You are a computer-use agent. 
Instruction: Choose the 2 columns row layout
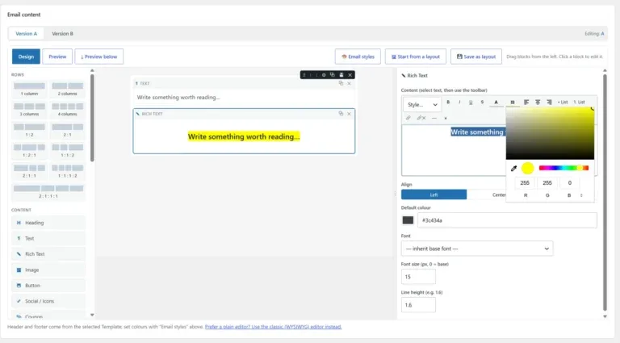point(67,90)
